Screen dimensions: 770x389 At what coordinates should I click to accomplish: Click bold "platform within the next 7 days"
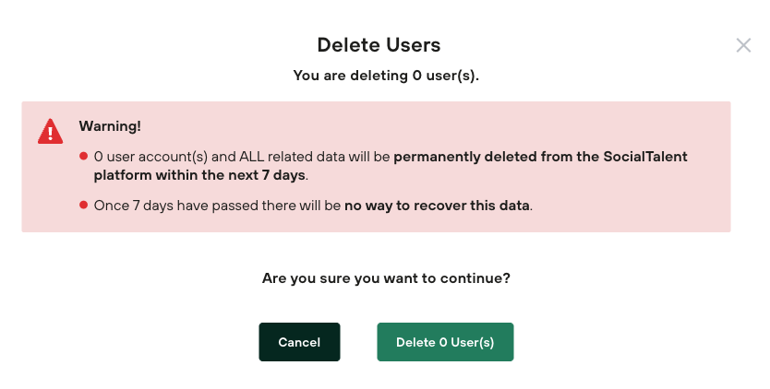pyautogui.click(x=199, y=174)
